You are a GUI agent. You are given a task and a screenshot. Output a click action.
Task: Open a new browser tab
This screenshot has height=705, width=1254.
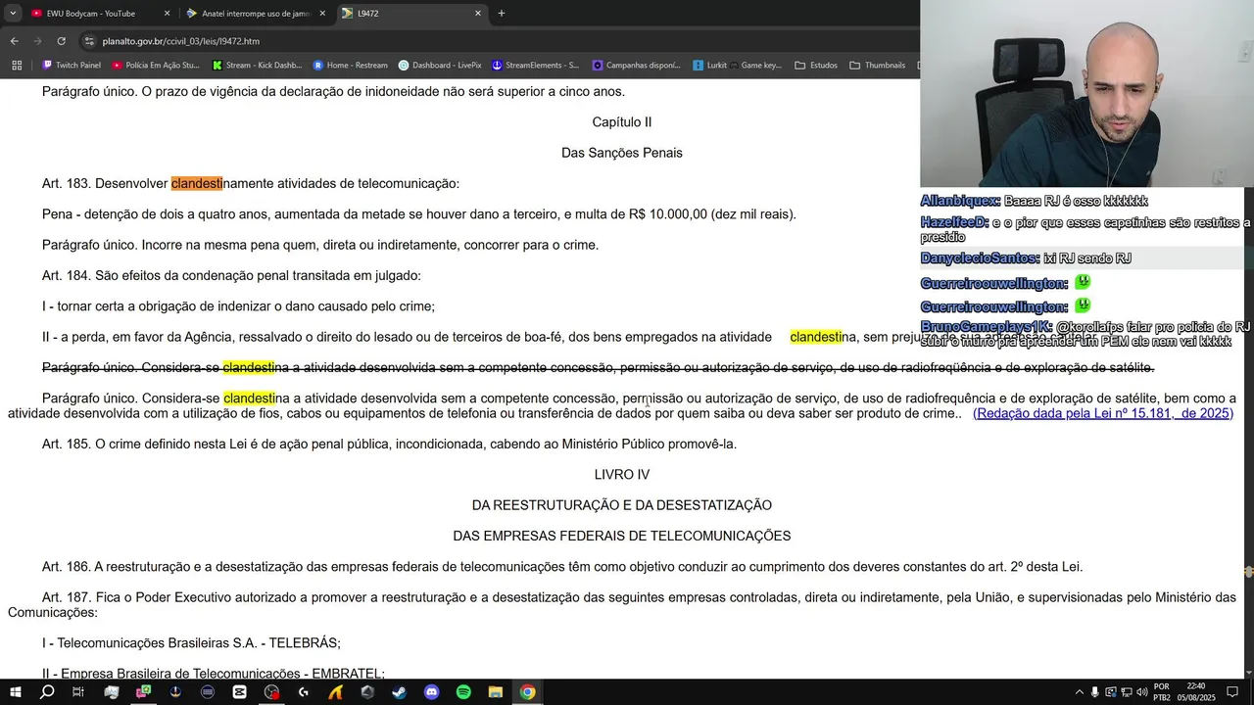(x=502, y=14)
